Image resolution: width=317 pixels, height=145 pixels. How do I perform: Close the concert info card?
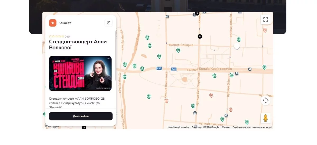109,23
